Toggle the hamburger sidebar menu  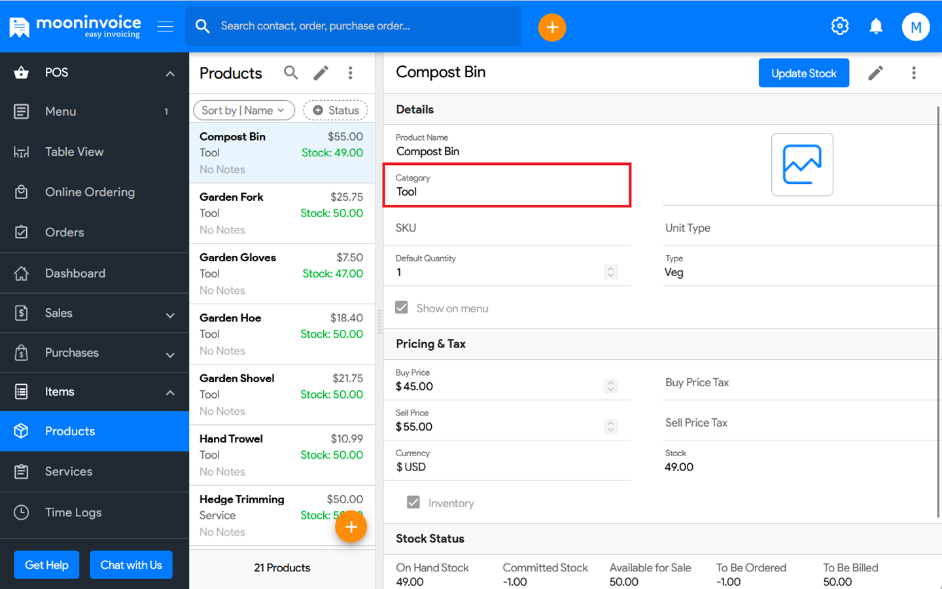pyautogui.click(x=166, y=26)
